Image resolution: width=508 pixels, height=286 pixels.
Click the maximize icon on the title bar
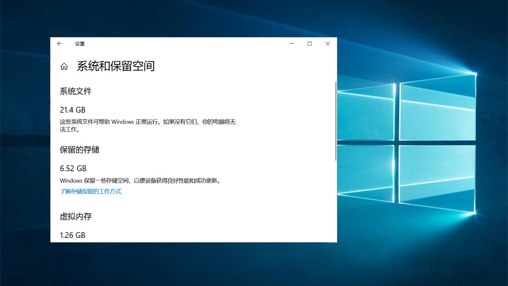[310, 44]
